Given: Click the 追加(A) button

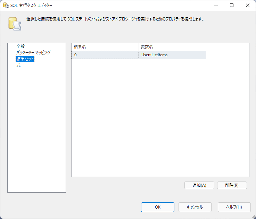Looking at the screenshot, I should pos(199,185).
